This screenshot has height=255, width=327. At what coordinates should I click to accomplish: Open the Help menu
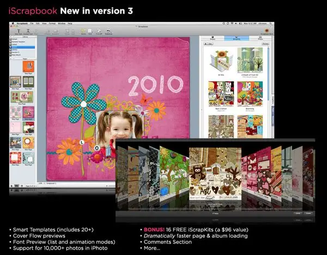coord(70,23)
